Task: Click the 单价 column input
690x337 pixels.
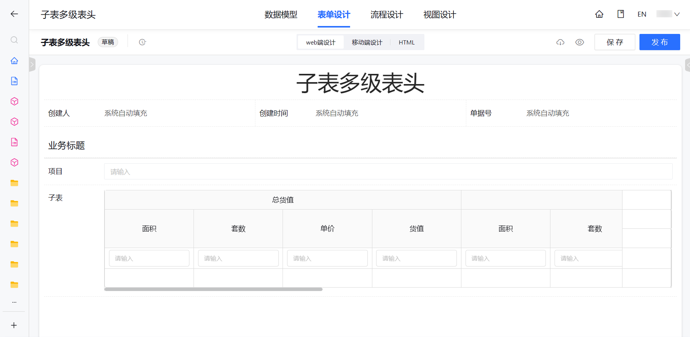Action: [x=327, y=258]
